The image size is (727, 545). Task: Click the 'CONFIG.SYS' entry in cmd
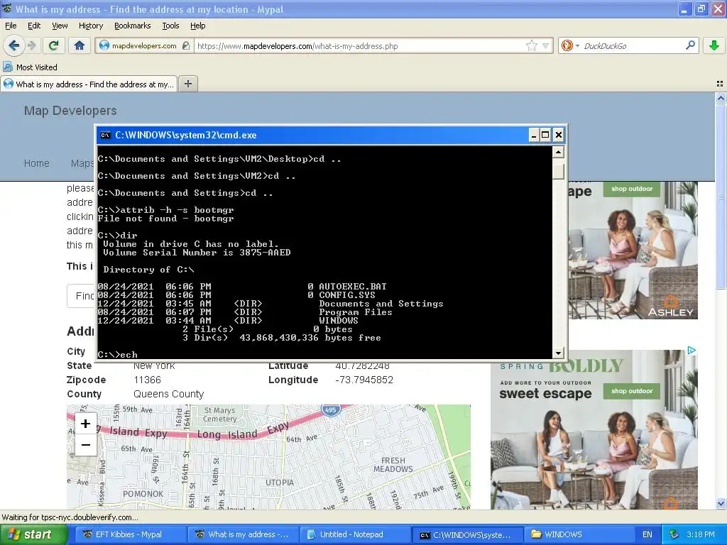click(347, 294)
